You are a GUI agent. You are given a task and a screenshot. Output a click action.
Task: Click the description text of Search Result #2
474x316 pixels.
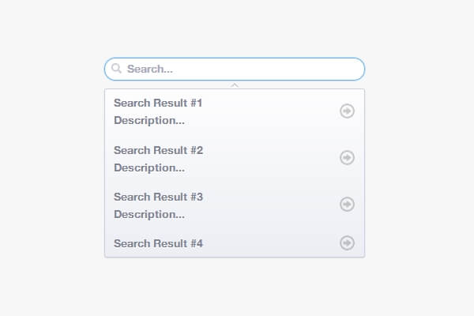coord(149,167)
